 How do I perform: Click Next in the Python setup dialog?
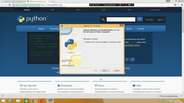coord(105,70)
